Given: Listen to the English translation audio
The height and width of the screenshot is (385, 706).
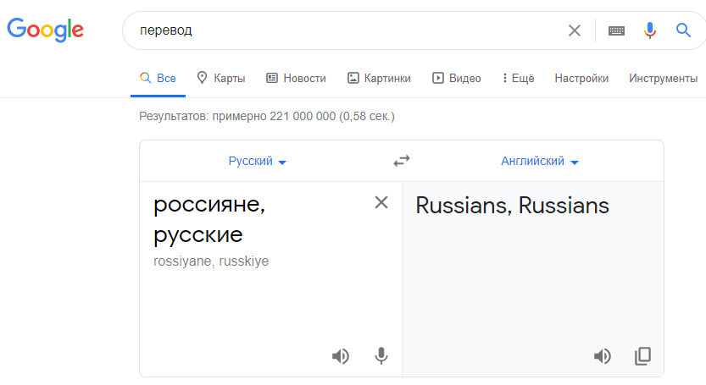Looking at the screenshot, I should point(603,356).
